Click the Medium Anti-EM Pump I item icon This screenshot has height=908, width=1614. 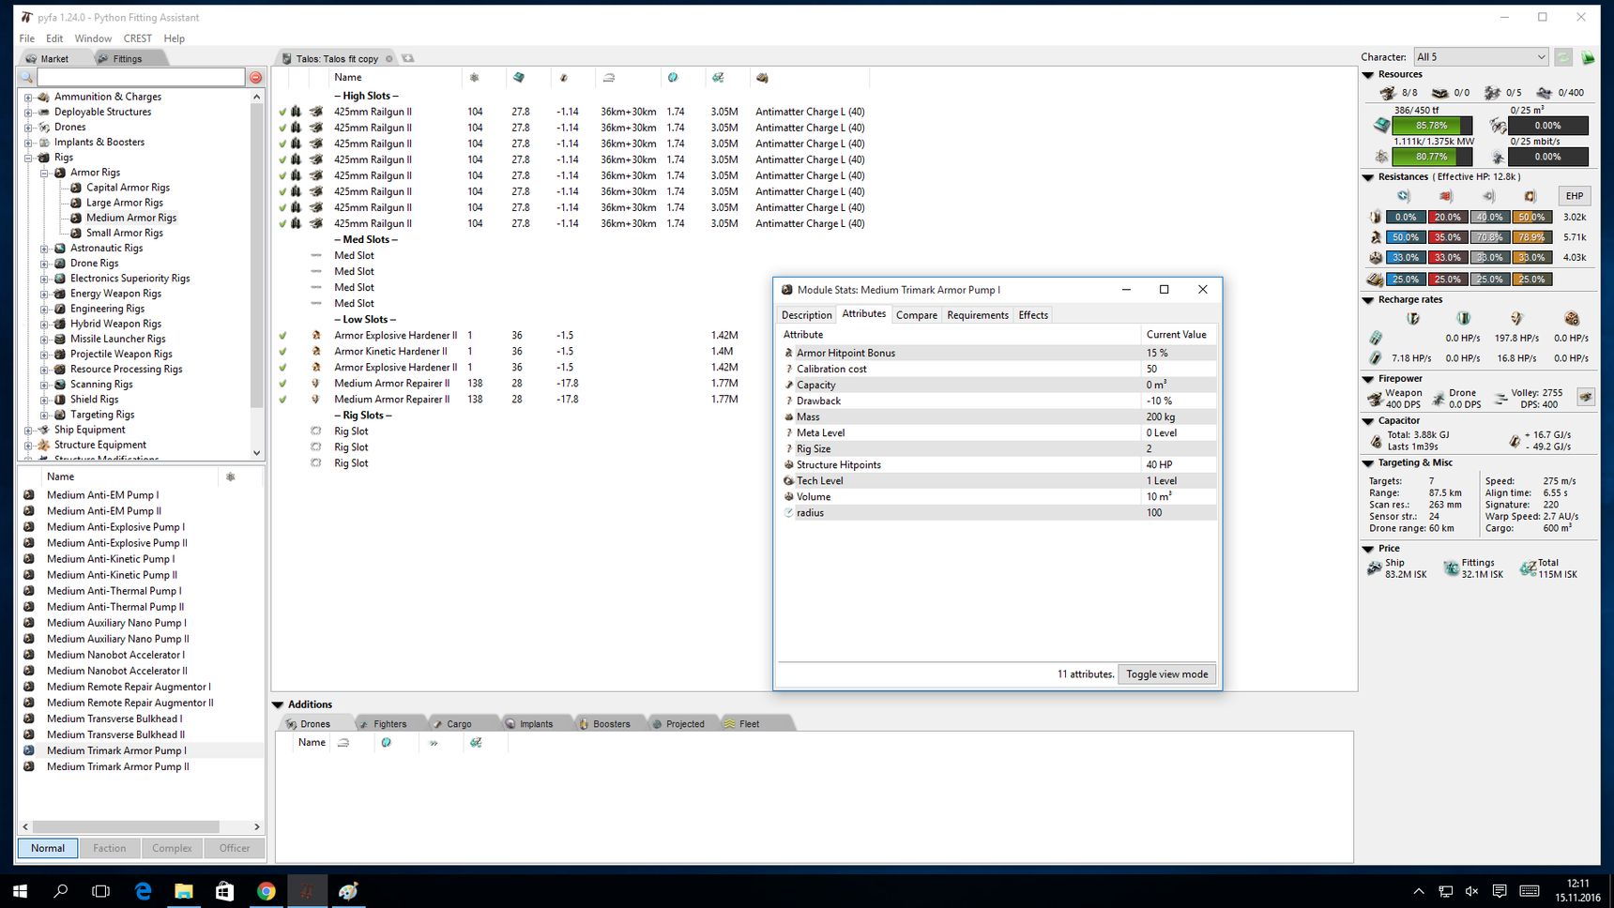click(x=29, y=495)
